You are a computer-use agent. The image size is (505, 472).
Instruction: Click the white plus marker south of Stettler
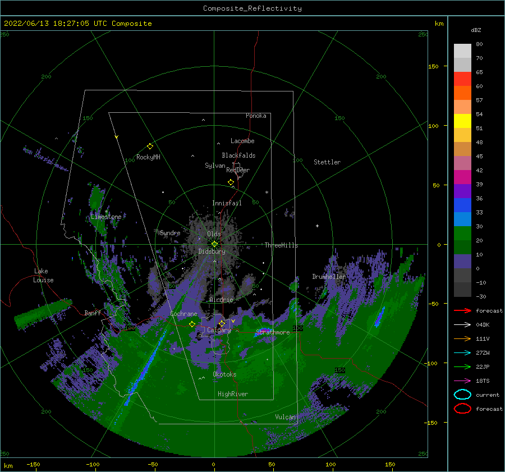[317, 226]
